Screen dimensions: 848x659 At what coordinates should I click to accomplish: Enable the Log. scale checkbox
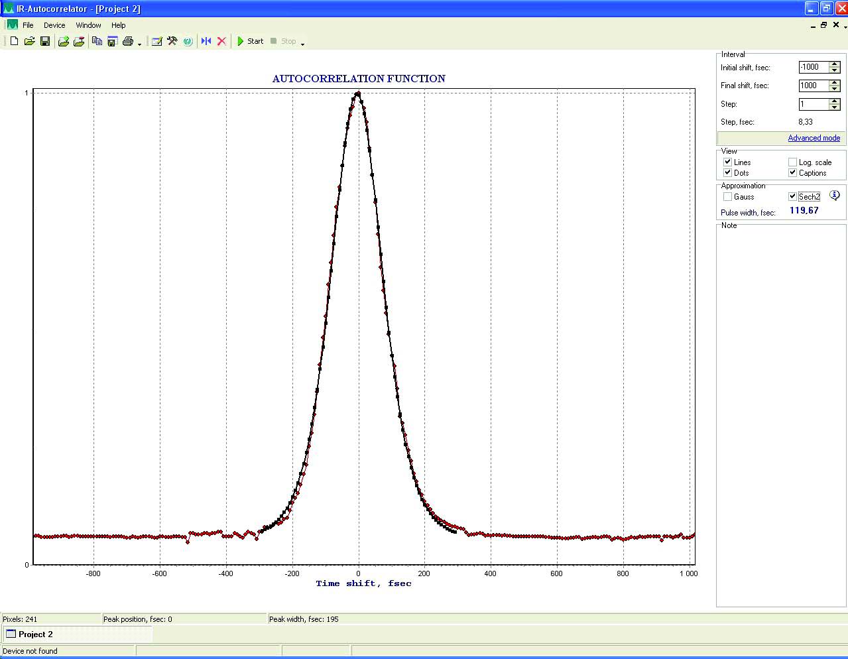coord(792,162)
